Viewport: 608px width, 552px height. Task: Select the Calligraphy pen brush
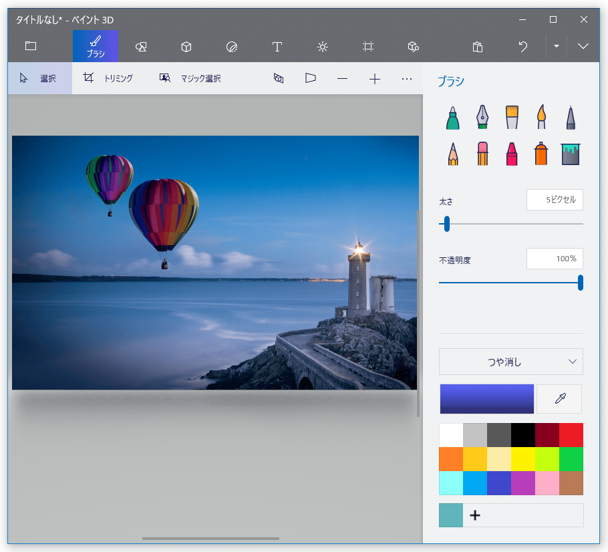click(x=482, y=117)
